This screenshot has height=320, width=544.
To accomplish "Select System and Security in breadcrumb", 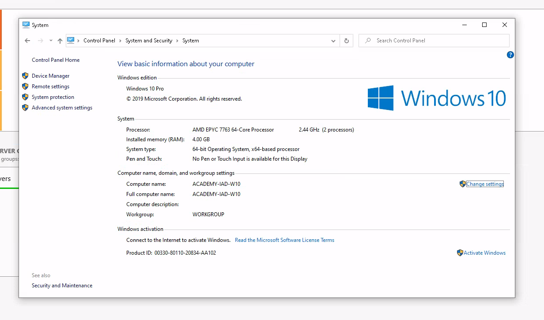I will coord(148,41).
